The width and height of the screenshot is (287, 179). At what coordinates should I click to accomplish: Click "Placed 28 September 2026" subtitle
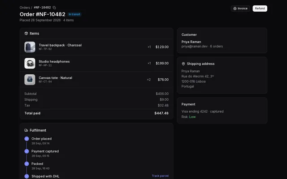click(40, 20)
